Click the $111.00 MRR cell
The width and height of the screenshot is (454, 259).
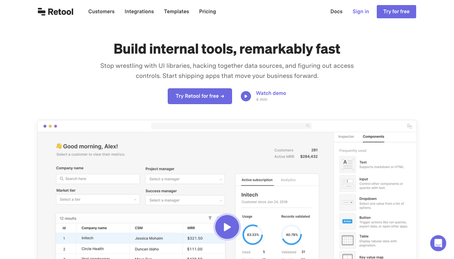195,249
